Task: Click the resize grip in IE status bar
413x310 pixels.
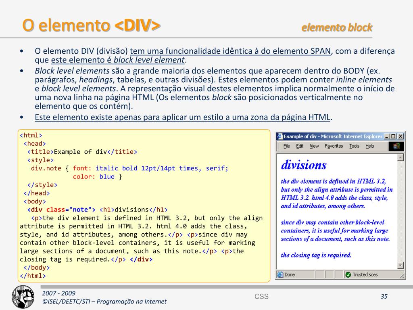Action: tap(402, 275)
